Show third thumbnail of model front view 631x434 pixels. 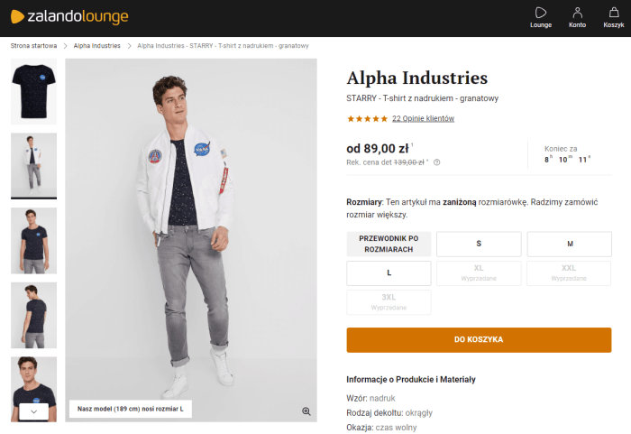pyautogui.click(x=33, y=240)
